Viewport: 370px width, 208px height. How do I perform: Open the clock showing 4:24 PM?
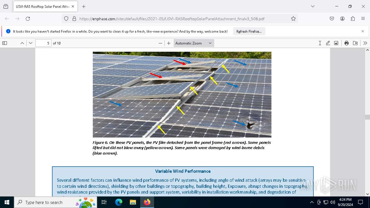coord(345,202)
